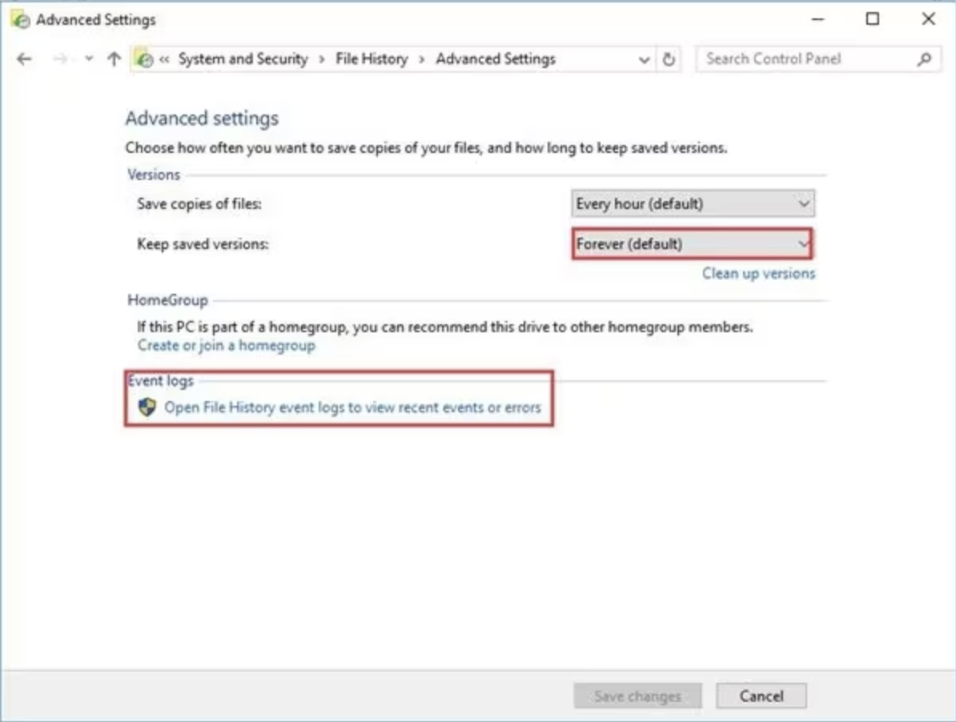The width and height of the screenshot is (956, 722).
Task: Click the File History address bar icon
Action: click(x=144, y=59)
